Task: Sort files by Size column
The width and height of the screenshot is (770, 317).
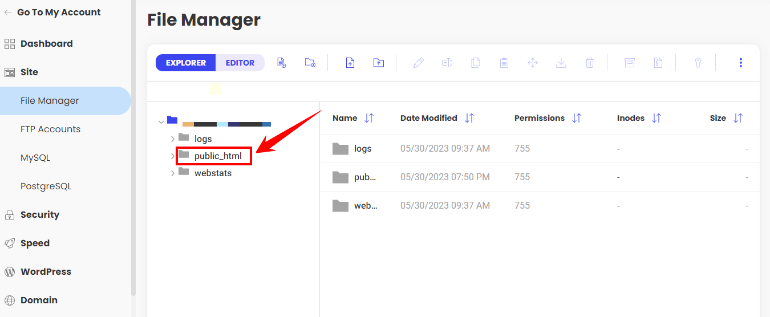Action: pyautogui.click(x=738, y=118)
